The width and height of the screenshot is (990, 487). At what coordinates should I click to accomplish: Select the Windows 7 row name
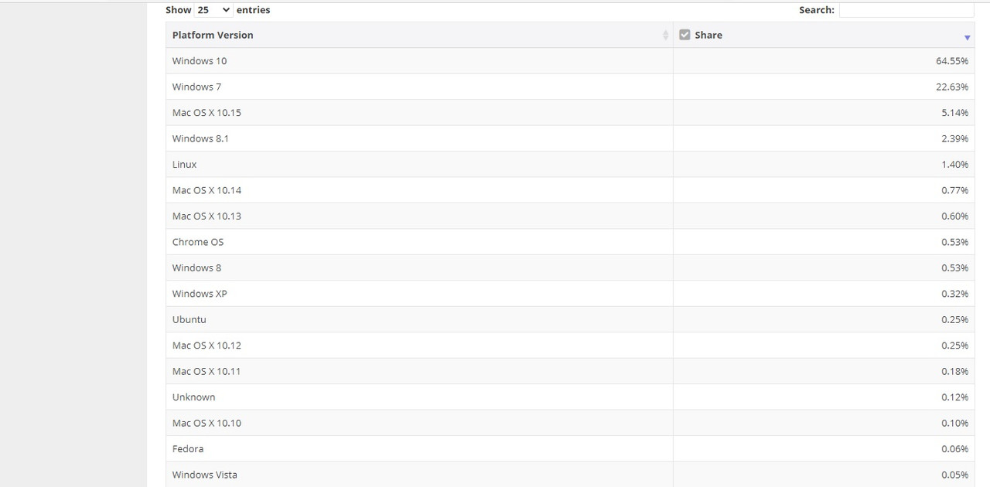coord(196,87)
